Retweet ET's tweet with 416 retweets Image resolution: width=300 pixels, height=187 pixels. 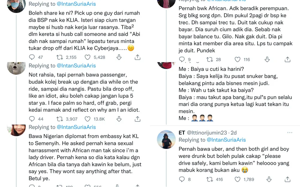pyautogui.click(x=210, y=179)
